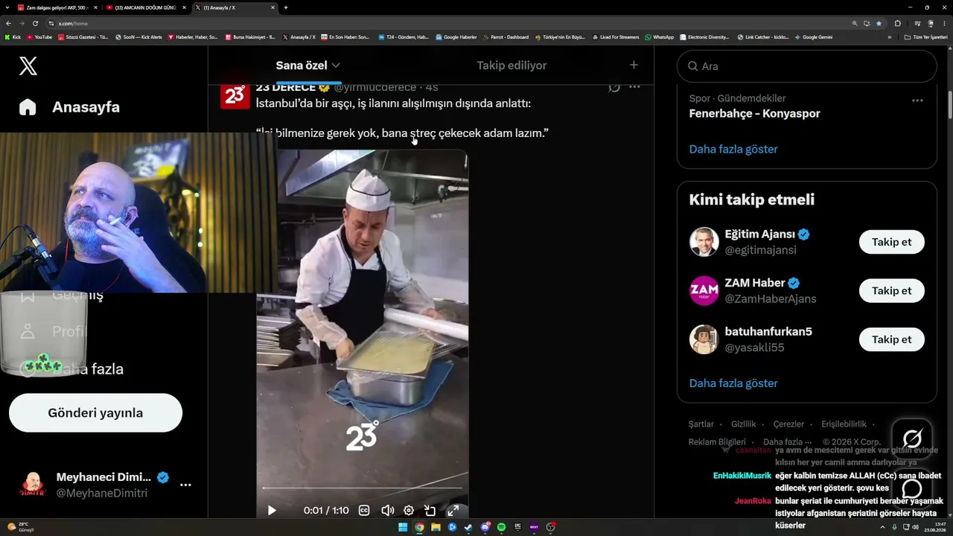Open the Windows Start menu
The width and height of the screenshot is (953, 536).
click(403, 527)
